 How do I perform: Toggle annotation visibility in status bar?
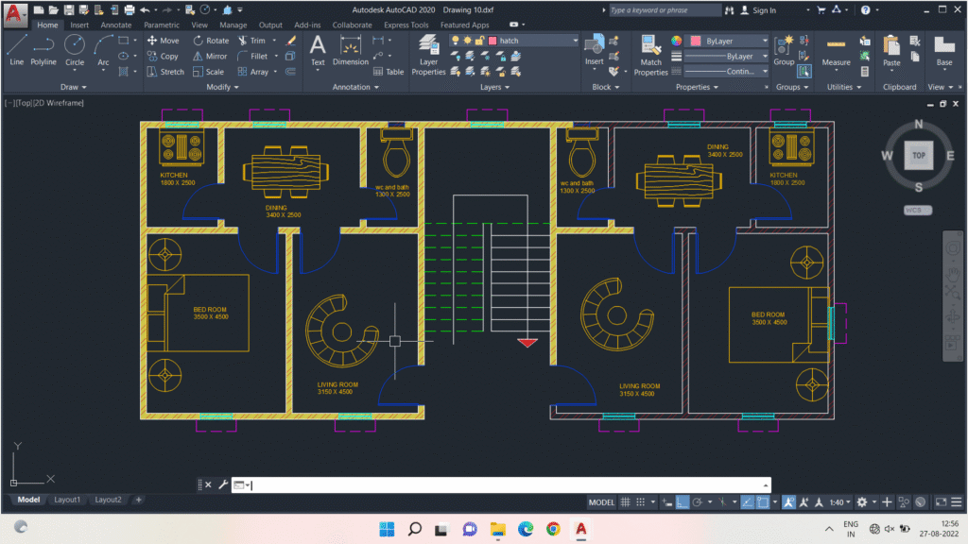click(x=789, y=502)
